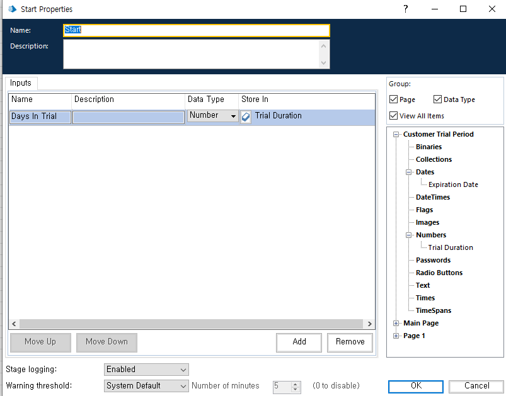Click the Cancel button
Image resolution: width=506 pixels, height=396 pixels.
click(x=476, y=386)
